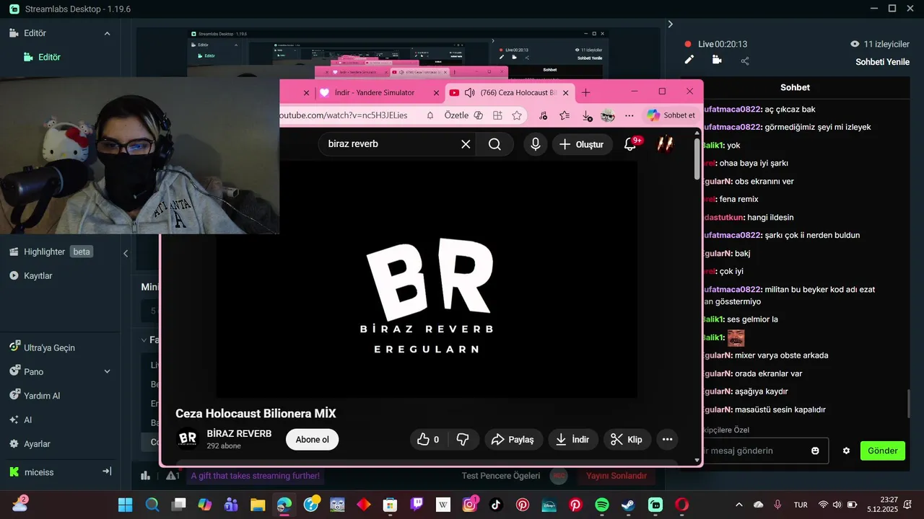Open a new browser tab
The height and width of the screenshot is (519, 924).
click(x=585, y=92)
